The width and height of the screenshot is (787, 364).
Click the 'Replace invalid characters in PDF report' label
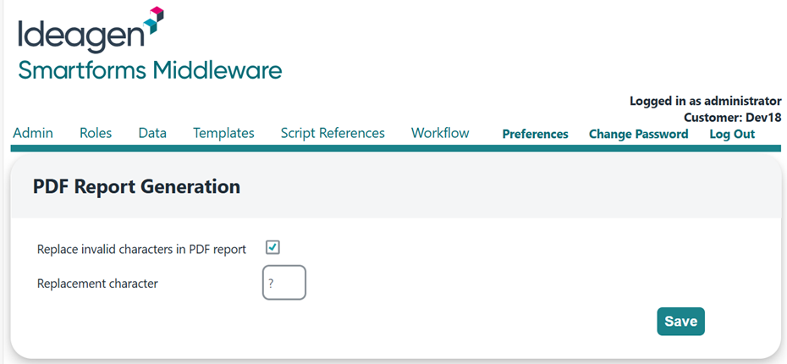tap(141, 249)
